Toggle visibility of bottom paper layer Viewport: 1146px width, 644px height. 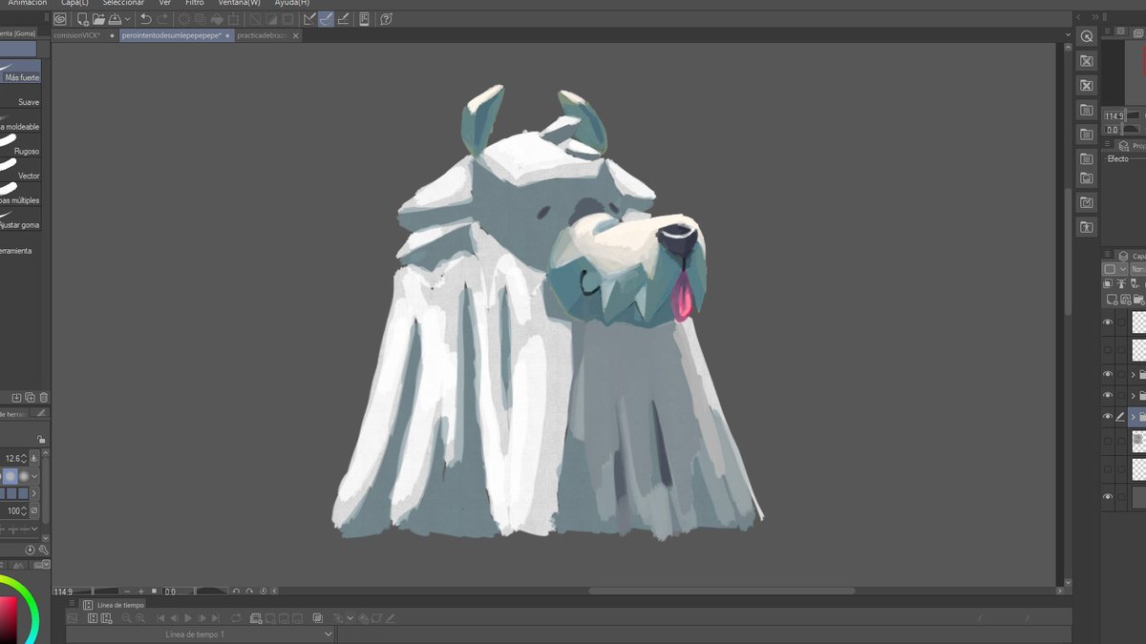[x=1109, y=497]
